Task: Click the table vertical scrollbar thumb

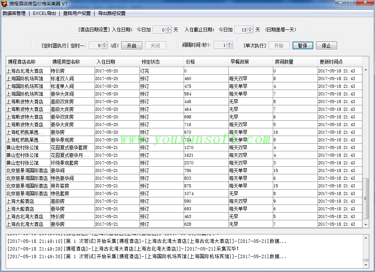Action: click(x=366, y=198)
